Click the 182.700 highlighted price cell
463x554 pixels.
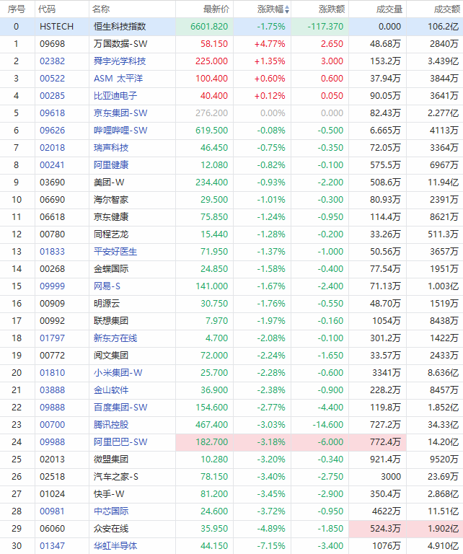[x=205, y=442]
